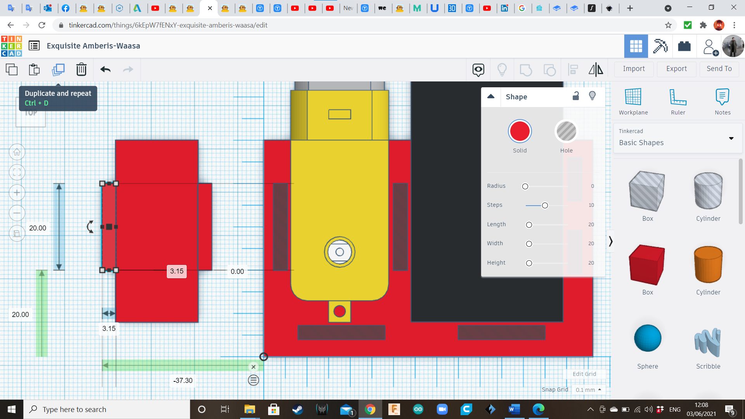Select the Duplicate and repeat tool
This screenshot has height=419, width=745.
coord(58,69)
